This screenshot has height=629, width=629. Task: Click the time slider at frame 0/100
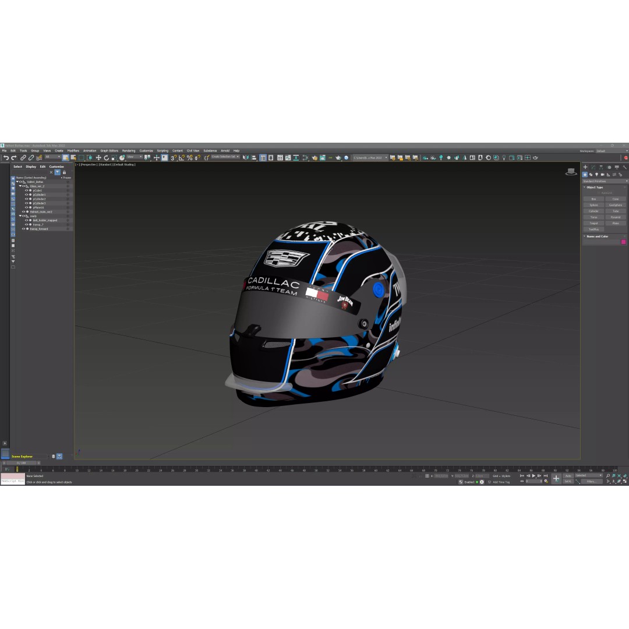22,463
